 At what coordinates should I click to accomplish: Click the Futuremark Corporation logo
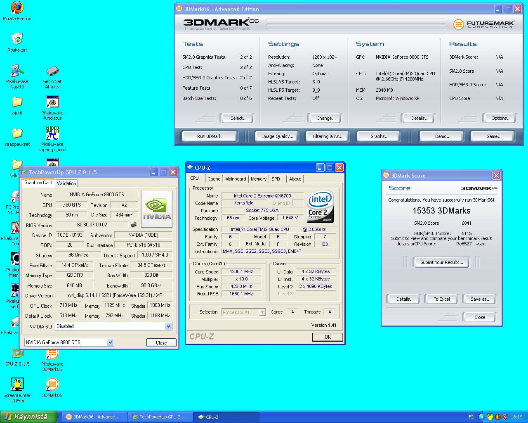[x=484, y=24]
